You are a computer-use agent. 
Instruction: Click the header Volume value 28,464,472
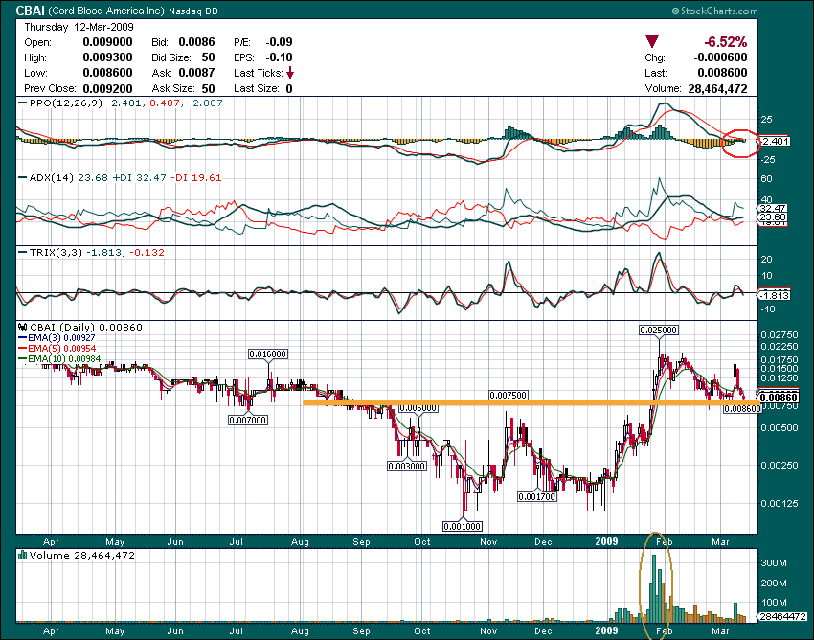click(x=717, y=89)
